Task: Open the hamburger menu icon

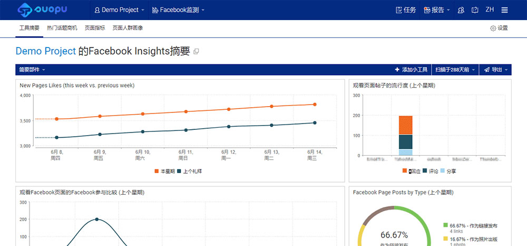Action: [x=504, y=10]
